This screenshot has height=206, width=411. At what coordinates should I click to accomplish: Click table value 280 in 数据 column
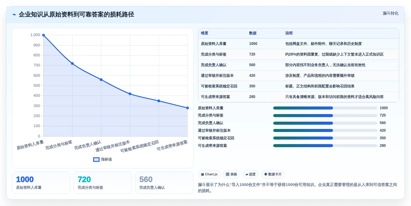pos(252,97)
